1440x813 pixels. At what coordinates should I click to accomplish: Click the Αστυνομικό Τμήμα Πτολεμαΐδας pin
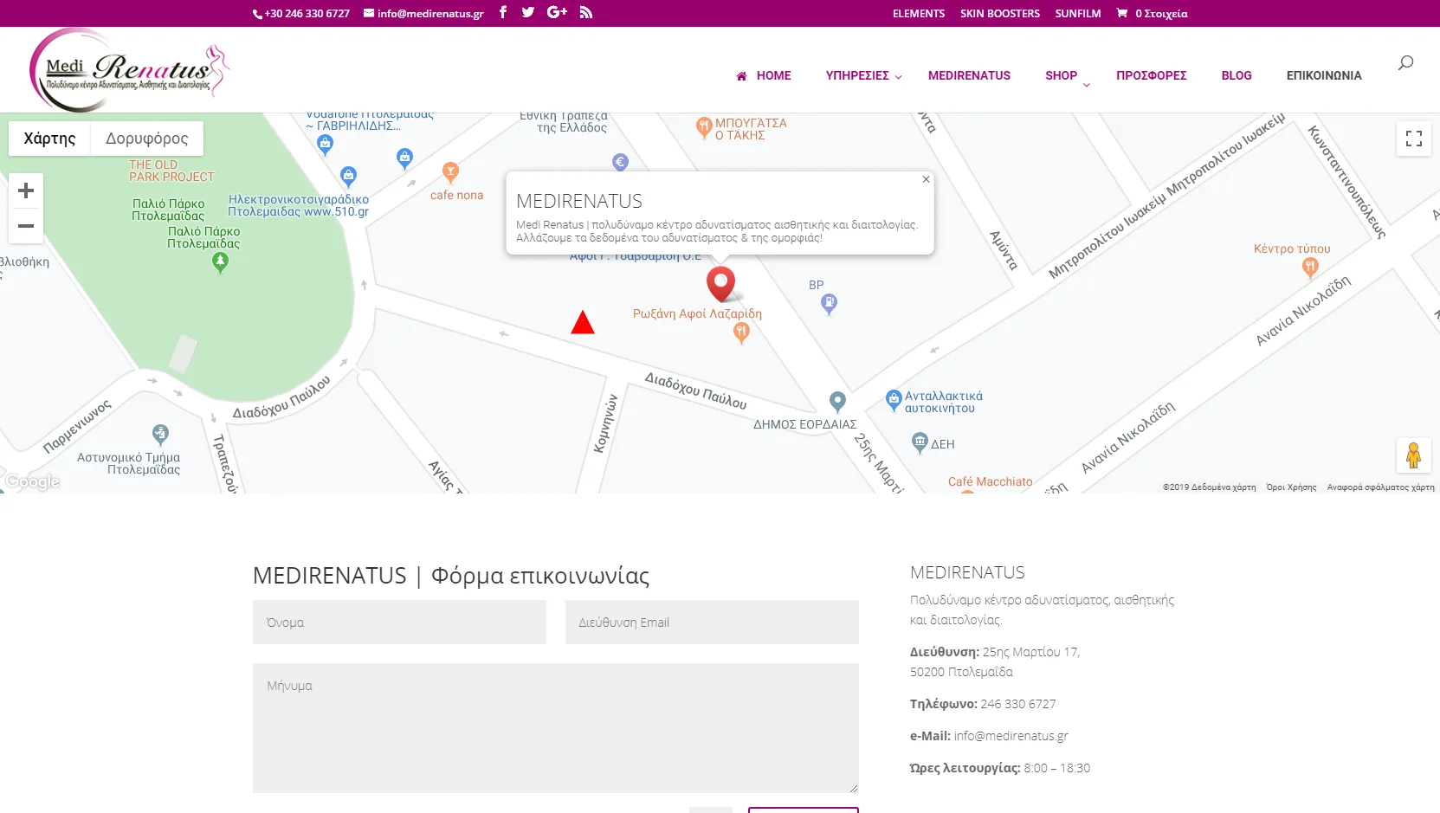click(160, 434)
